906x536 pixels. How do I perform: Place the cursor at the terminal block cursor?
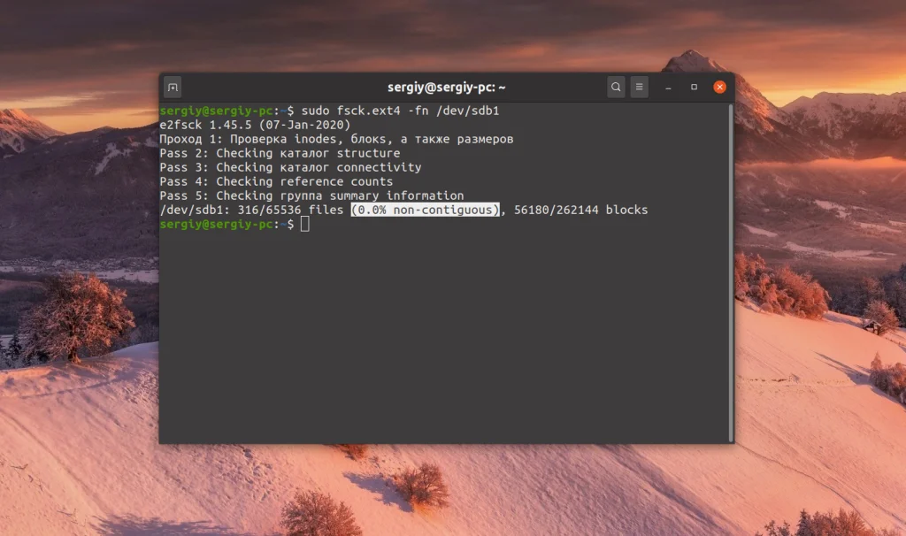pyautogui.click(x=306, y=224)
